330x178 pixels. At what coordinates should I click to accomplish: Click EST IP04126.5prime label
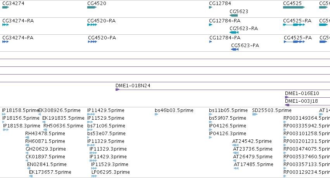coord(228,126)
